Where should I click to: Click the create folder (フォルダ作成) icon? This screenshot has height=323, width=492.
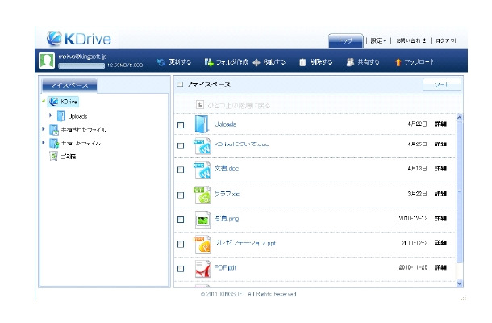tap(209, 62)
